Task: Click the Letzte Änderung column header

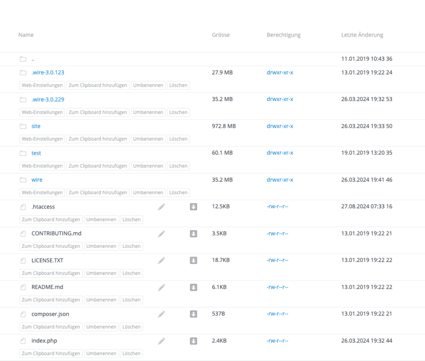Action: click(362, 35)
